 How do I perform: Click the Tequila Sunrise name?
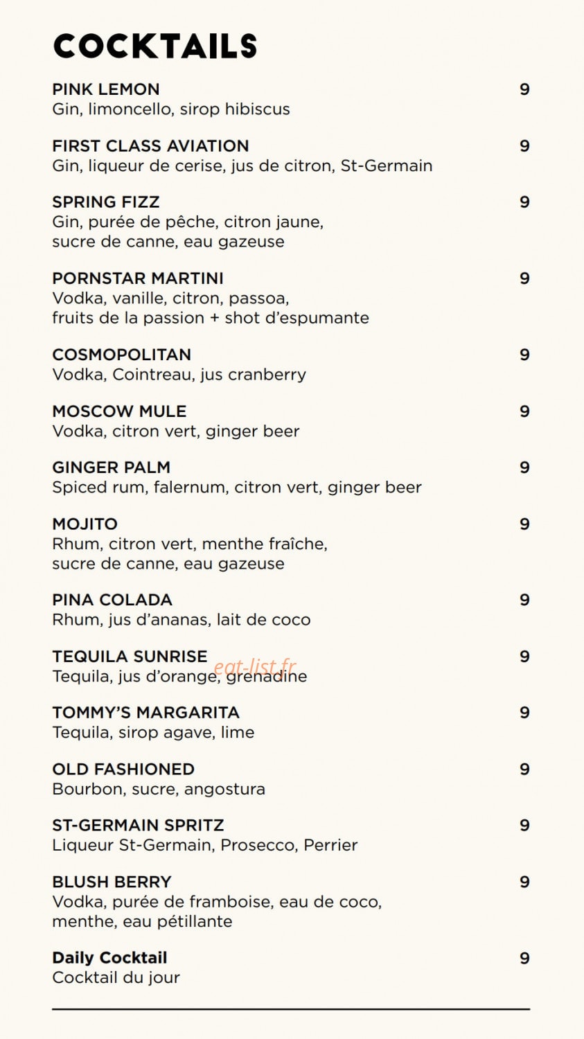130,657
